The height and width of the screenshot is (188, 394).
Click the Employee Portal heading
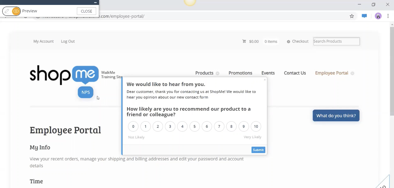click(x=65, y=130)
